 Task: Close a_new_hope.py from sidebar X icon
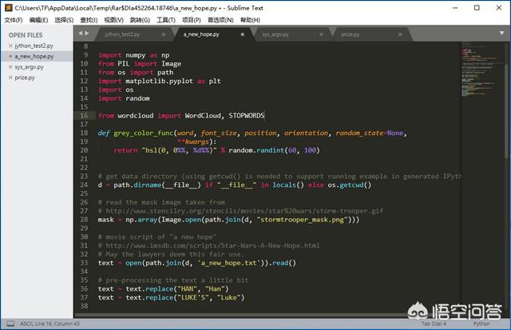coord(10,57)
